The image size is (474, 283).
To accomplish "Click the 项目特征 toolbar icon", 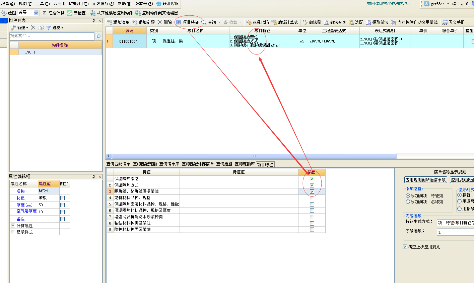I will coord(179,22).
